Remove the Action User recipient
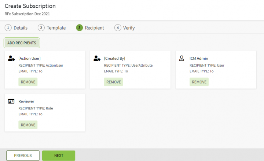264x161 pixels. pyautogui.click(x=28, y=82)
